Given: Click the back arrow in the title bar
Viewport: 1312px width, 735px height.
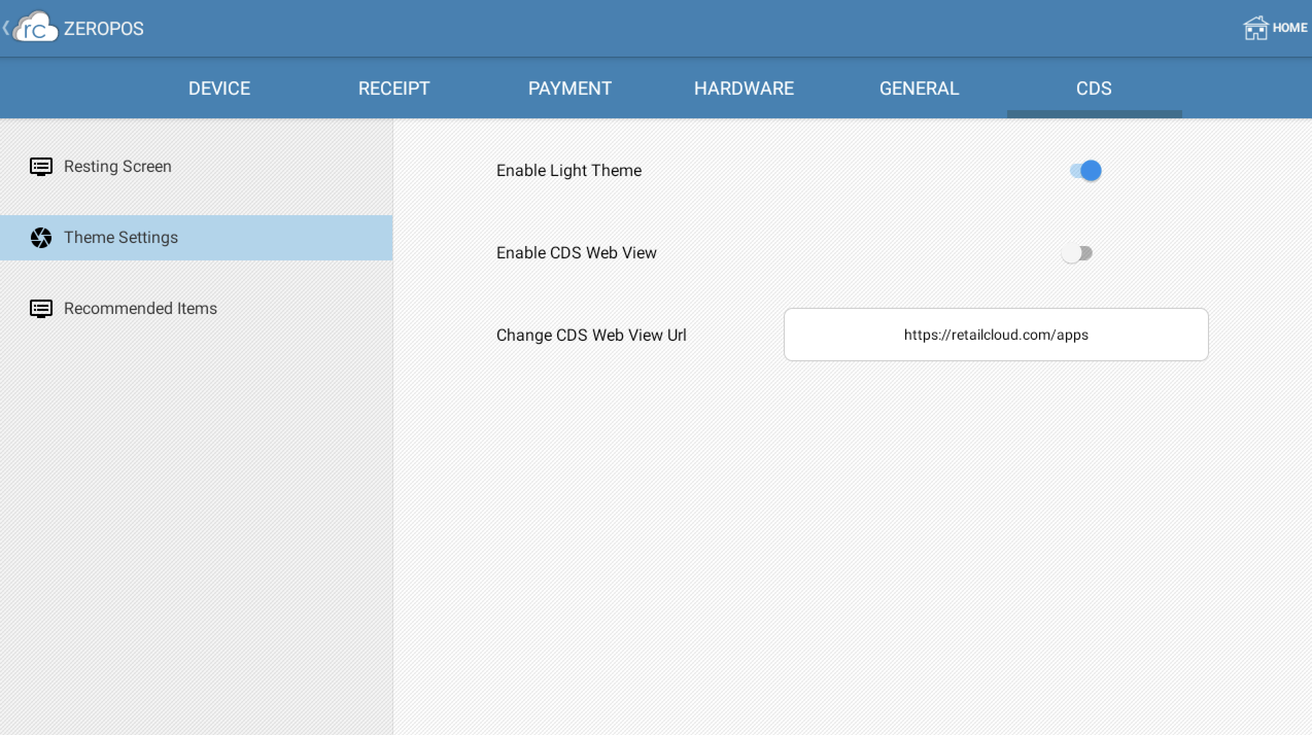Looking at the screenshot, I should click(6, 28).
